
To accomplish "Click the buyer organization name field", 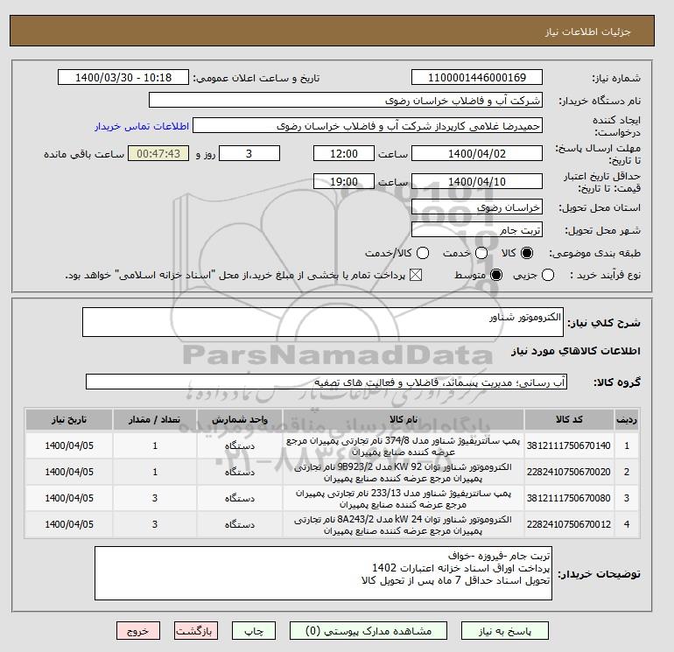I will click(x=346, y=100).
